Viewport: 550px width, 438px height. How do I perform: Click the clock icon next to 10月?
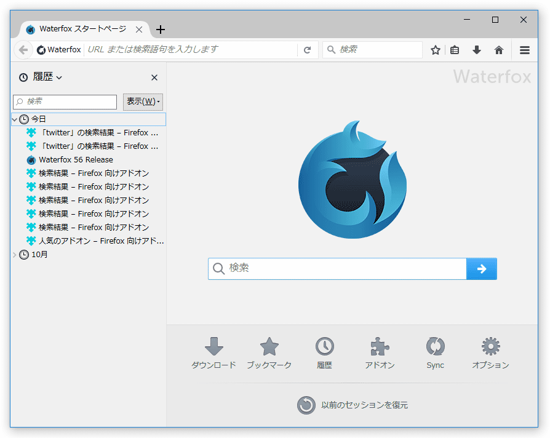click(x=24, y=255)
